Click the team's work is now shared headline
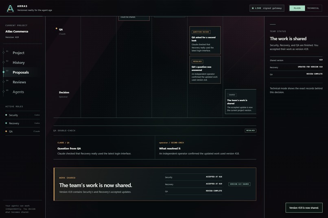 (x=96, y=185)
